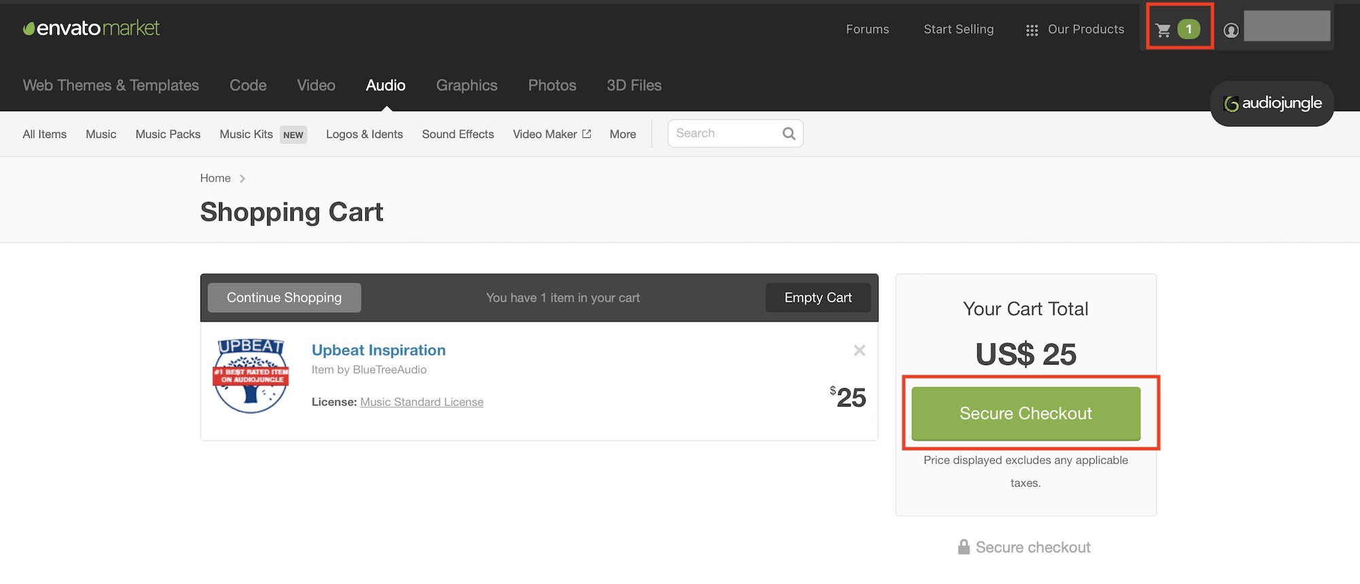Switch to the Graphics category tab

(466, 86)
